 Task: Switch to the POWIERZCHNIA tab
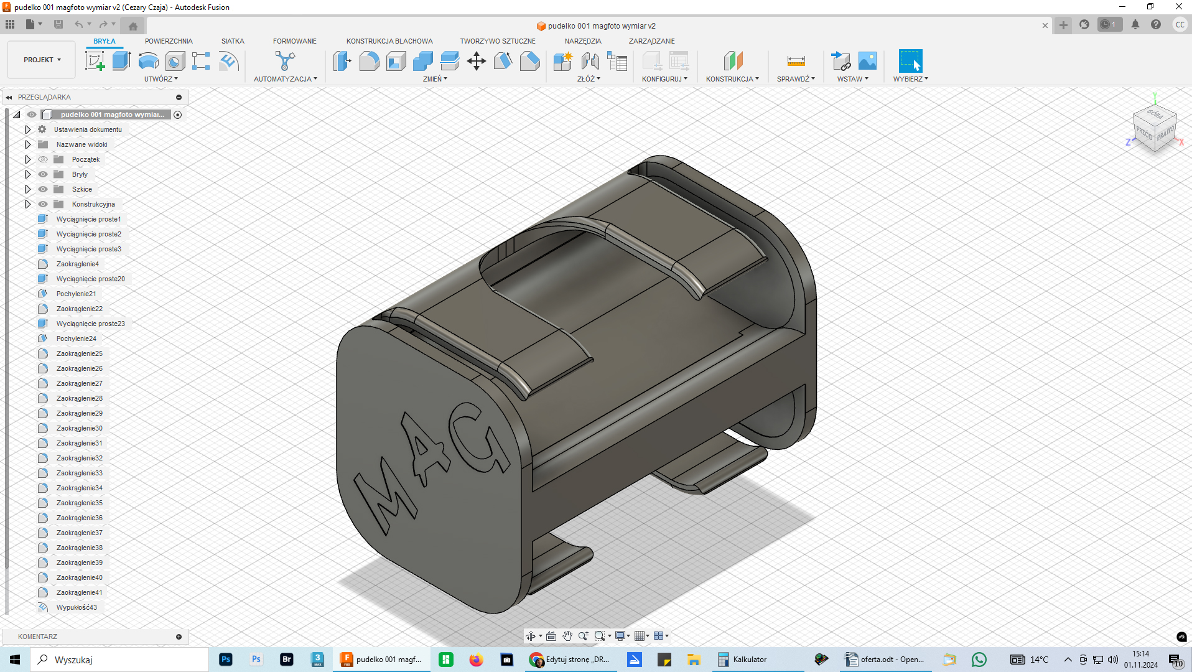click(x=169, y=41)
